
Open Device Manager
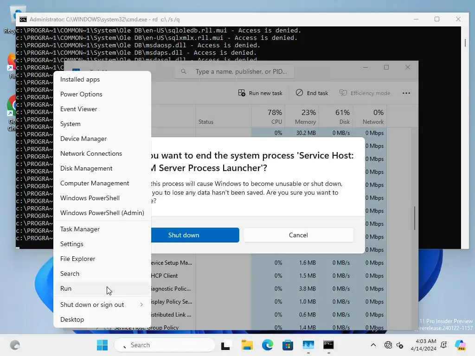102,139
